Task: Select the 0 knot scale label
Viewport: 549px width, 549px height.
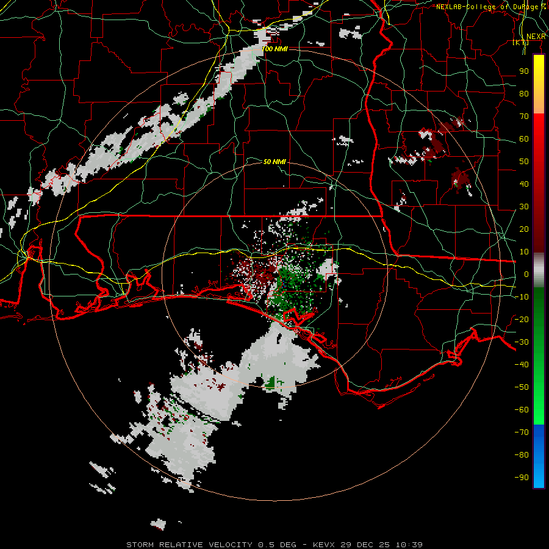Action: (526, 274)
